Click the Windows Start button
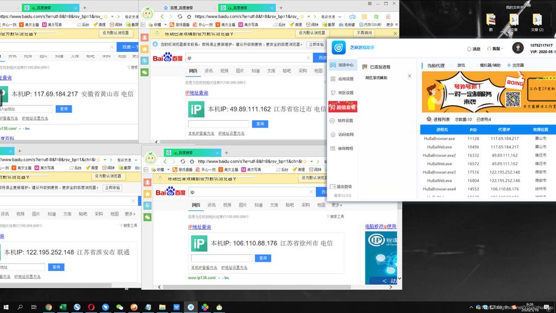 [x=6, y=307]
